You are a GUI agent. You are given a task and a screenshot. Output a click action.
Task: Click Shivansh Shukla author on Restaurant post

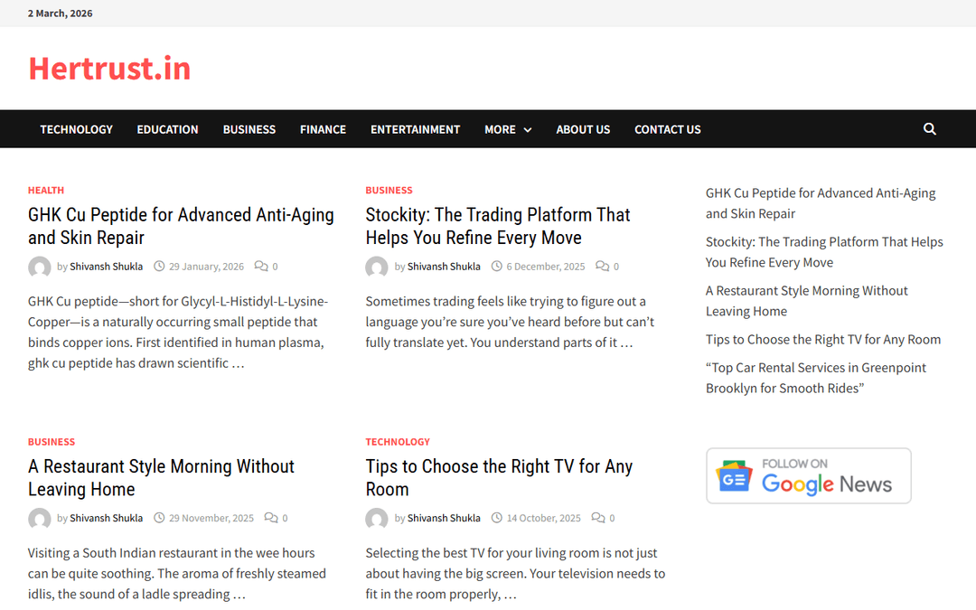(x=107, y=518)
